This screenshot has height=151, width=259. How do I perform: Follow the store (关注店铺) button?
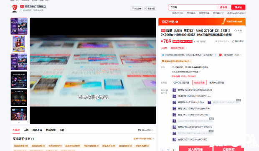(137, 9)
